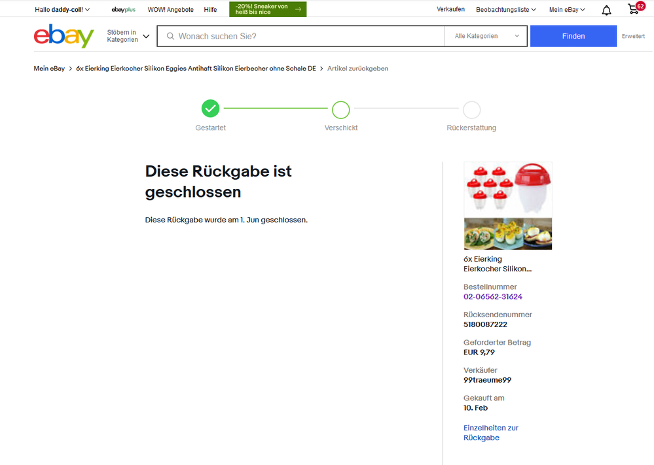Click the -20% Sneaker promo banner
The height and width of the screenshot is (465, 654).
pyautogui.click(x=267, y=9)
